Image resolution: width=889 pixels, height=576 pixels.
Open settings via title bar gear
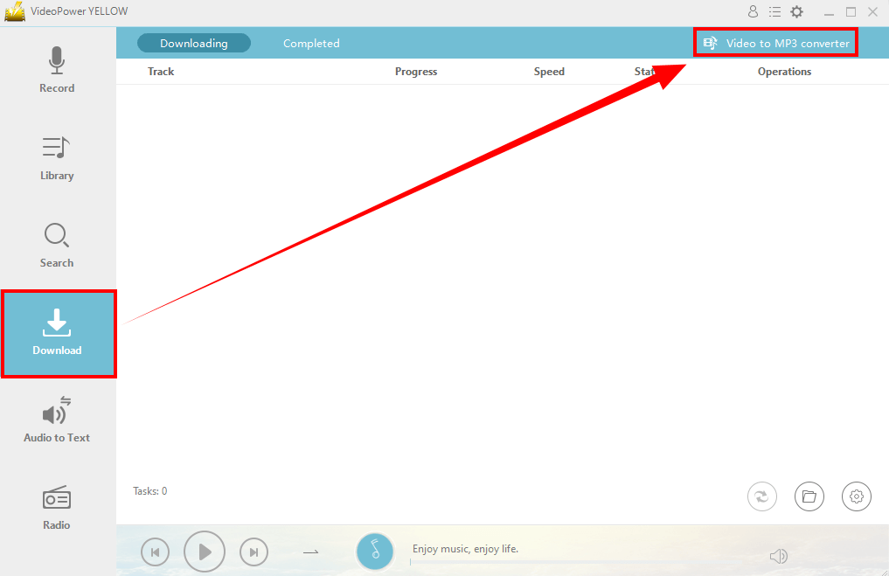[x=796, y=11]
